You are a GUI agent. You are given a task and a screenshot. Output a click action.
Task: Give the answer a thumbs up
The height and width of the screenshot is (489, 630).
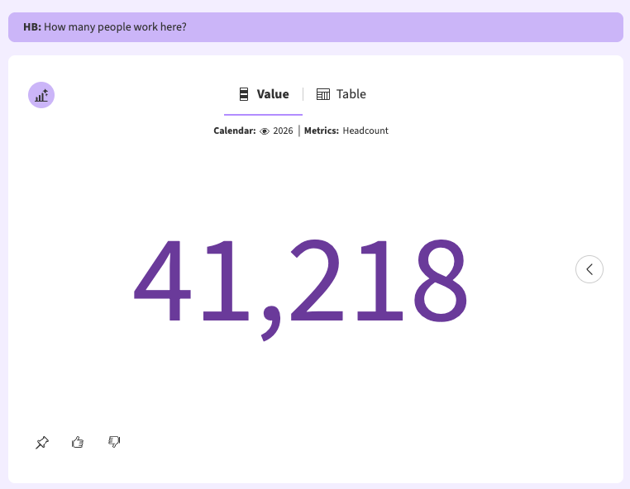pos(78,443)
